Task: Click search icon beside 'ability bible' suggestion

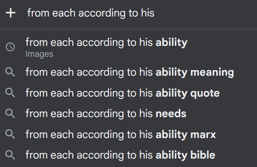Action: [x=10, y=155]
